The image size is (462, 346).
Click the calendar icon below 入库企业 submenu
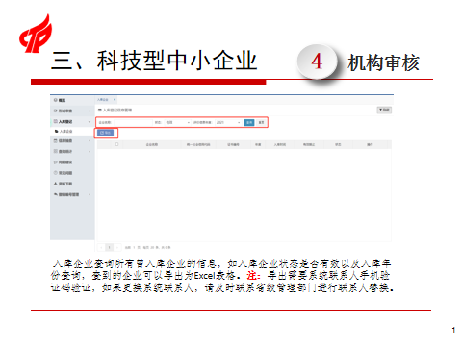55,140
